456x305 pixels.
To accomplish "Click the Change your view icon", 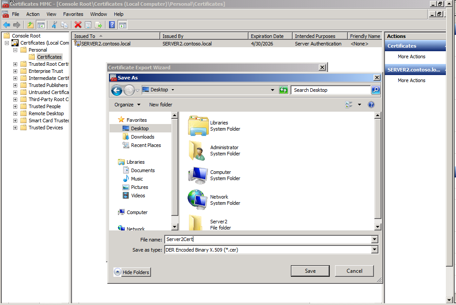I will coord(349,105).
